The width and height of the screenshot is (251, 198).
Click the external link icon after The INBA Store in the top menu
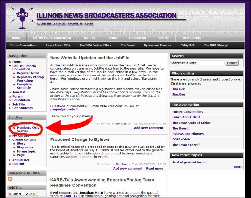(226, 45)
